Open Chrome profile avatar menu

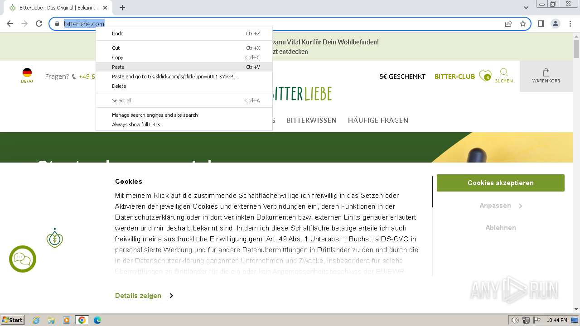pyautogui.click(x=556, y=24)
